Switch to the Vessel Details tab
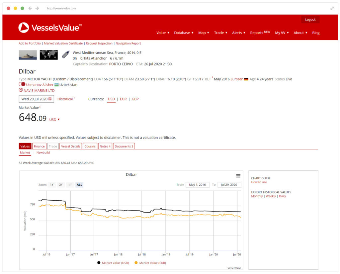340x274 pixels. (x=71, y=146)
